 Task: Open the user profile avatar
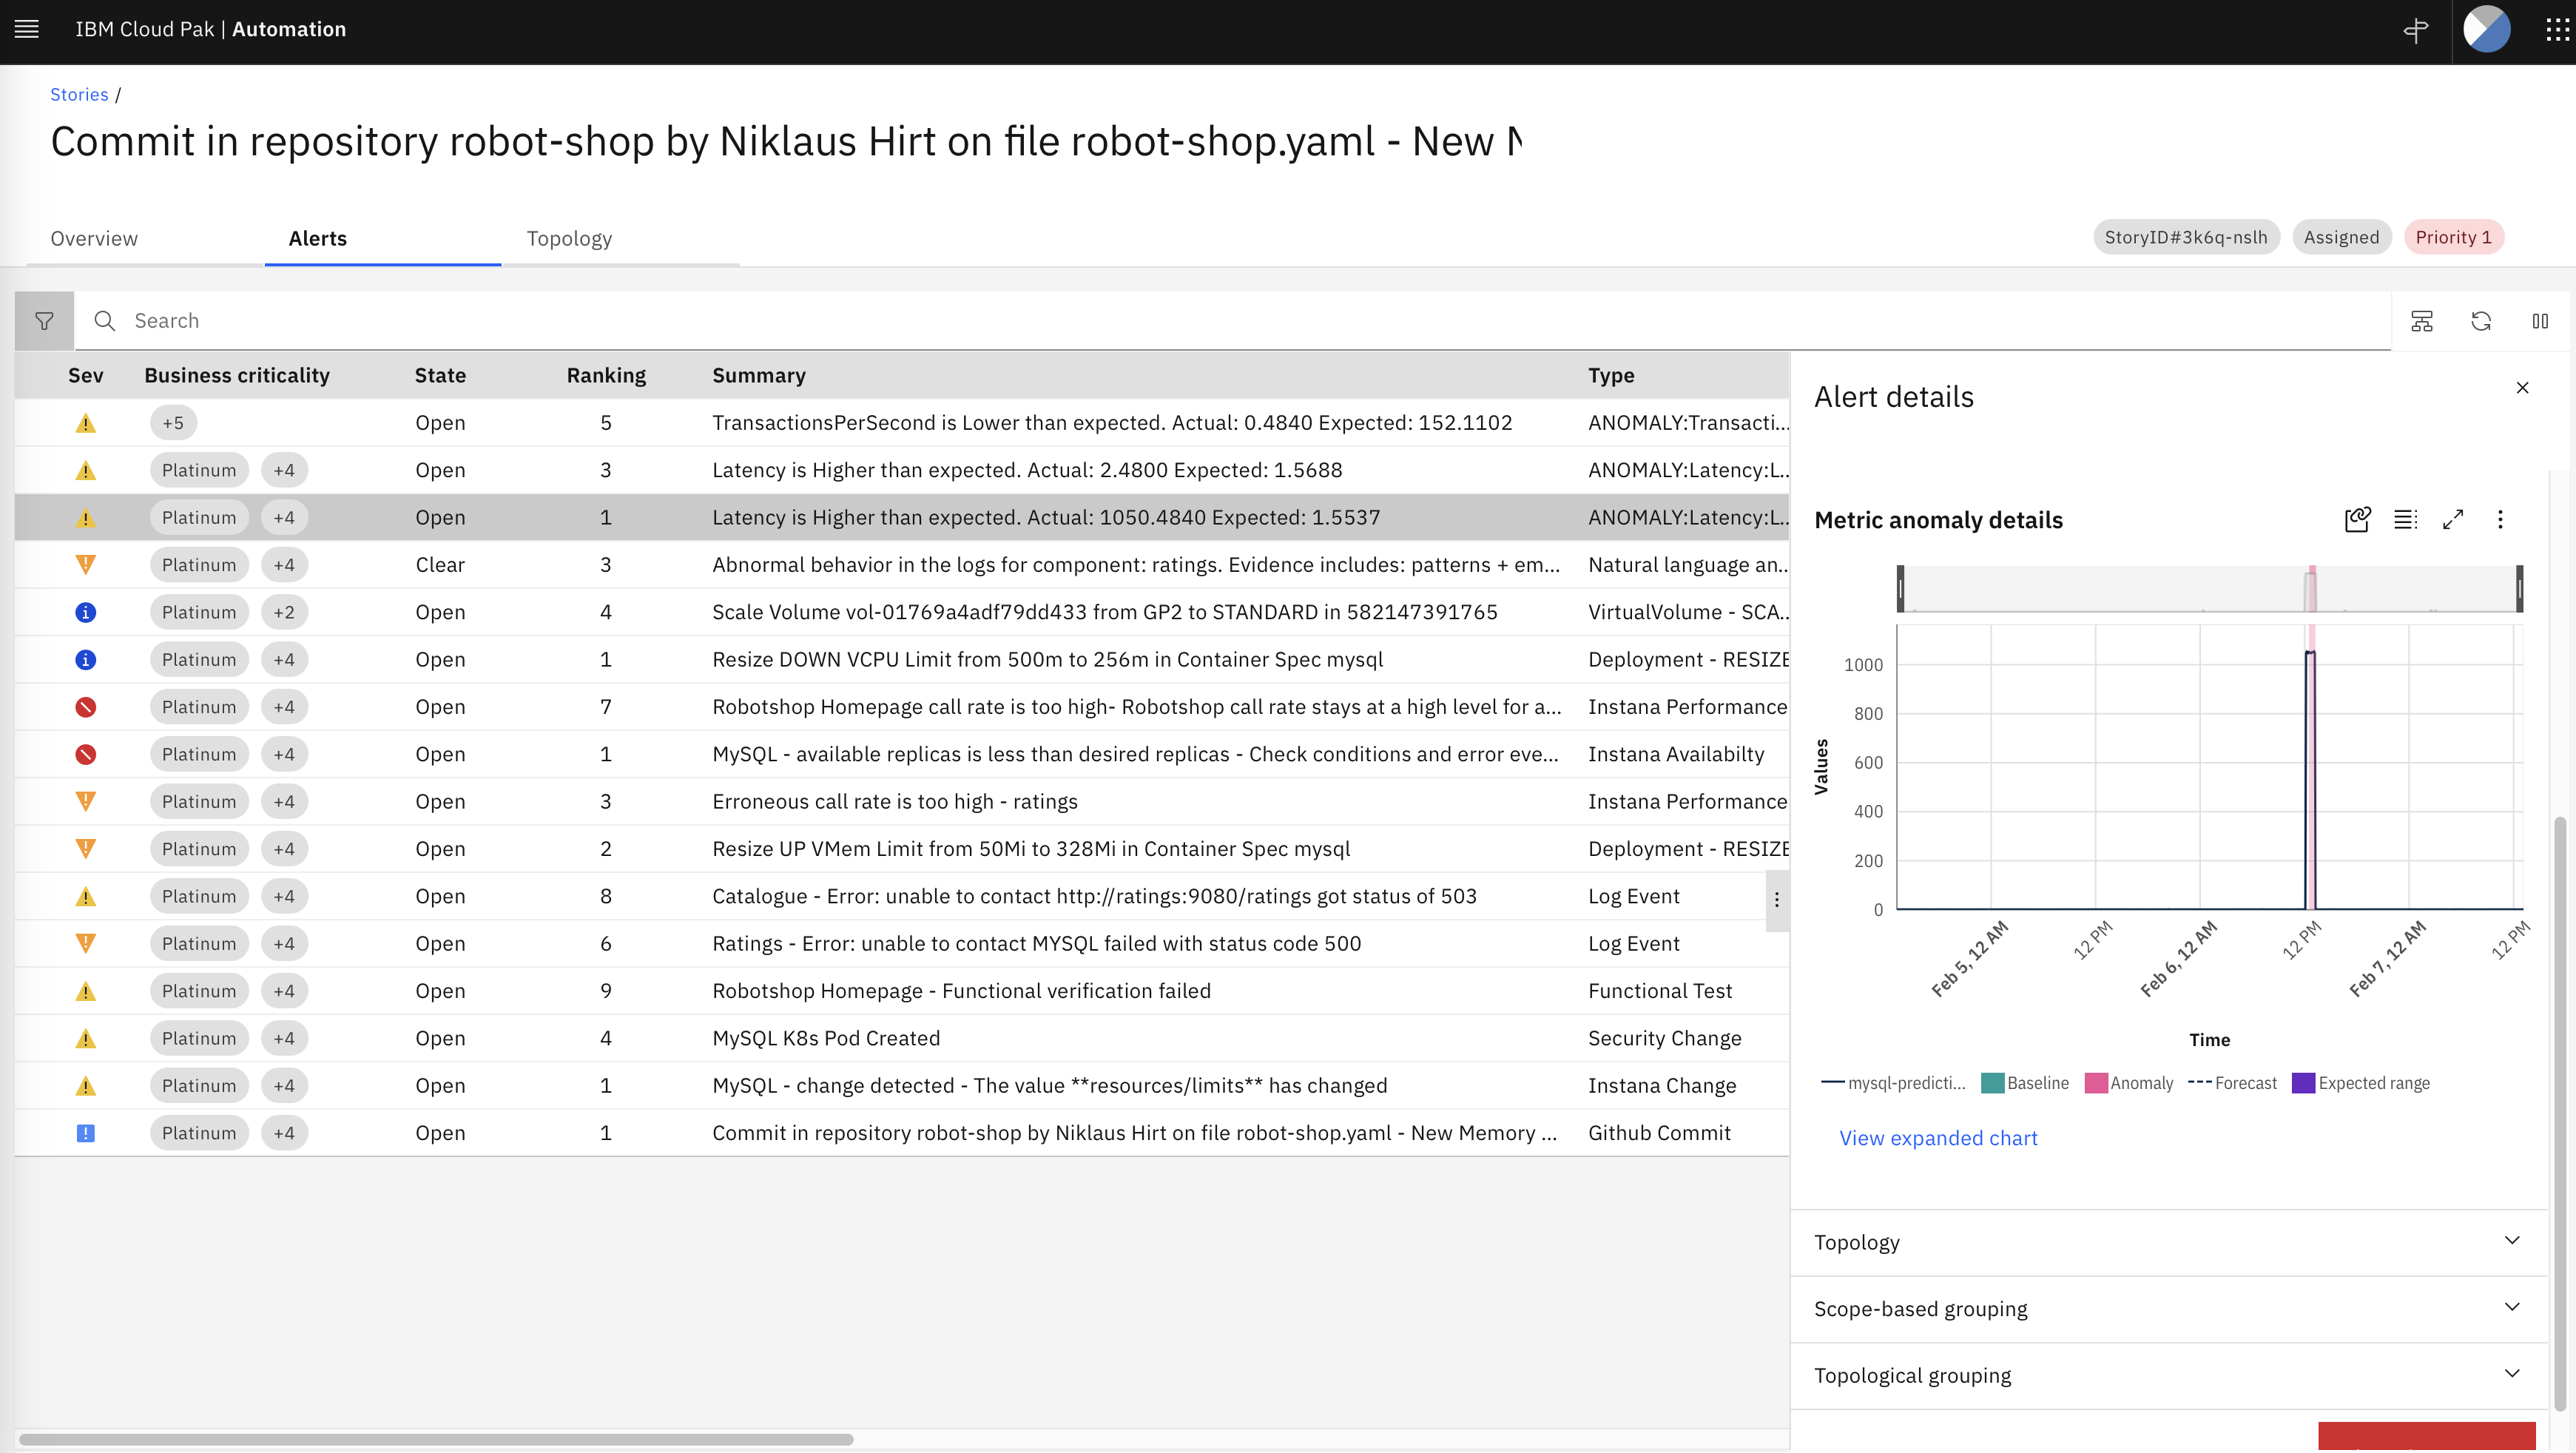(2486, 29)
